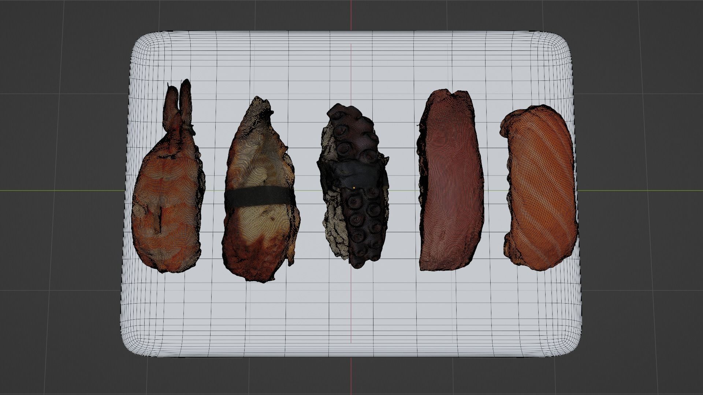
Task: Select the dark red tuna sushi model
Action: pyautogui.click(x=451, y=179)
